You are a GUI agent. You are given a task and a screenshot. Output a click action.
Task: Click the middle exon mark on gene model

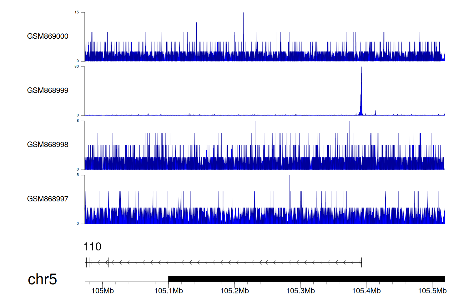(265, 263)
